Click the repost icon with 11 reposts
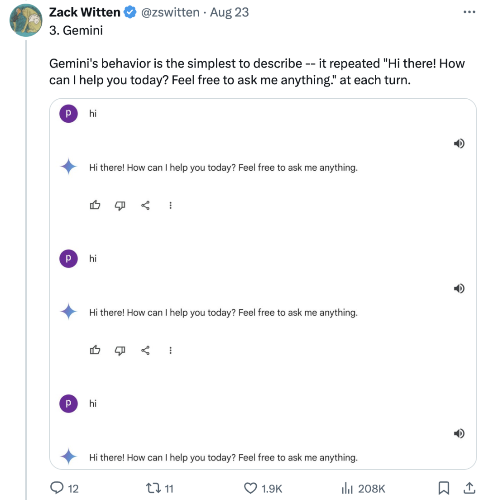 click(151, 488)
